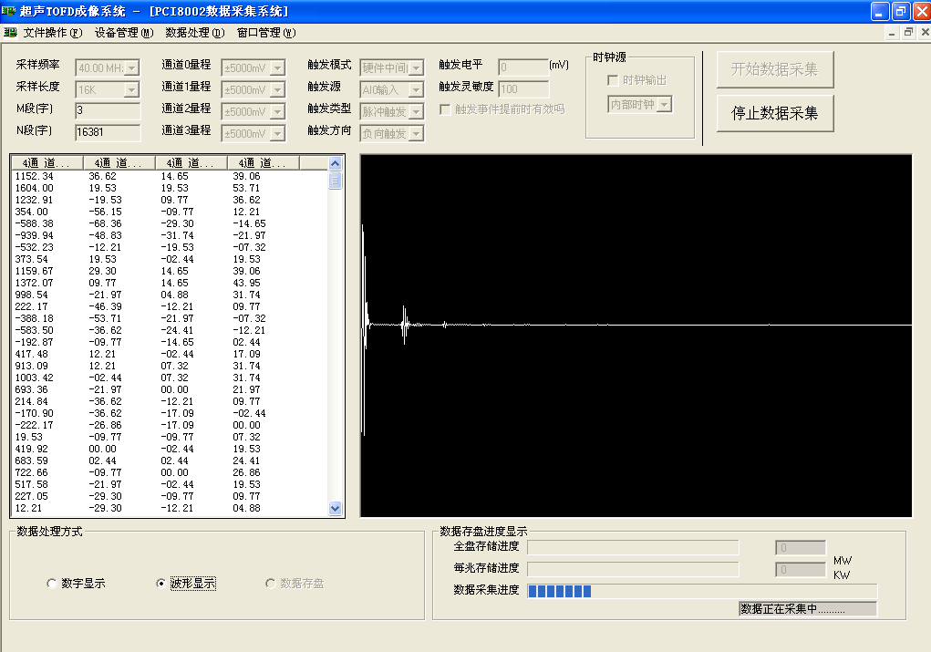The width and height of the screenshot is (931, 652).
Task: Click the 数据采集进度 progress bar
Action: pyautogui.click(x=702, y=591)
